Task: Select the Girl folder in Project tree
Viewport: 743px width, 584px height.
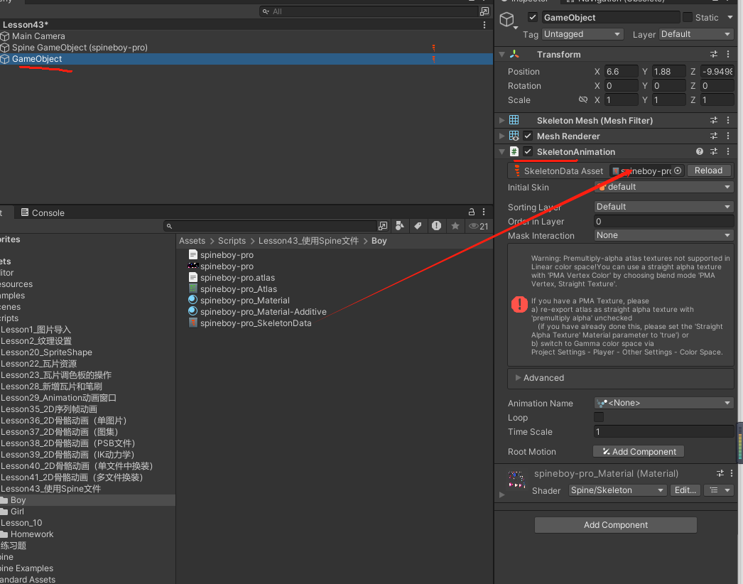Action: point(17,512)
